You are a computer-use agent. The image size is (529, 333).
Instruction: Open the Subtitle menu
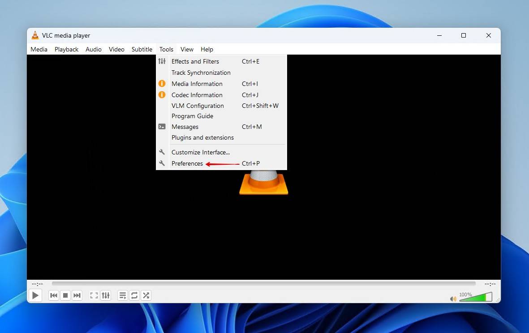point(142,49)
